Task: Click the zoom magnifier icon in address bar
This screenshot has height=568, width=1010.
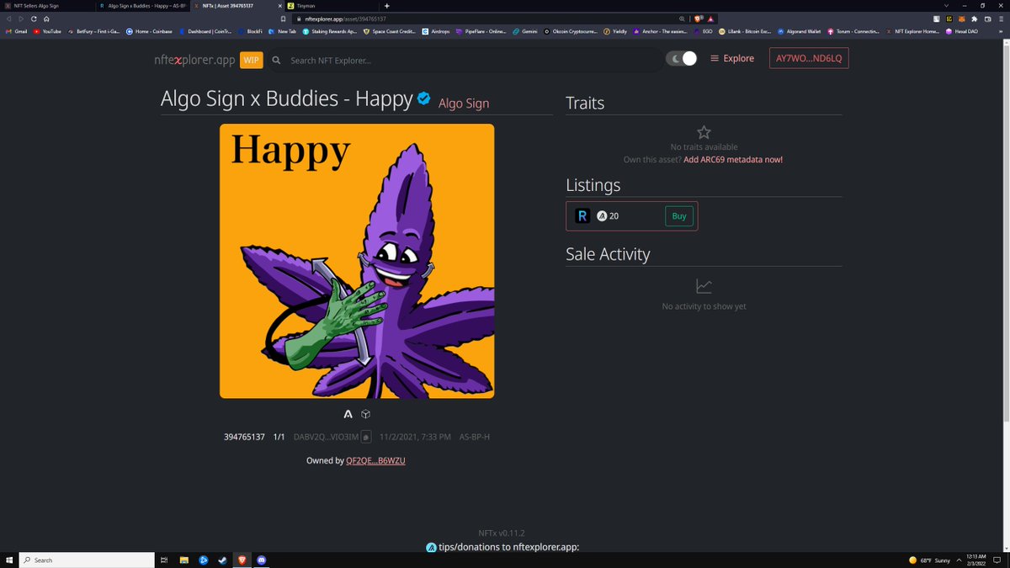Action: click(x=682, y=19)
